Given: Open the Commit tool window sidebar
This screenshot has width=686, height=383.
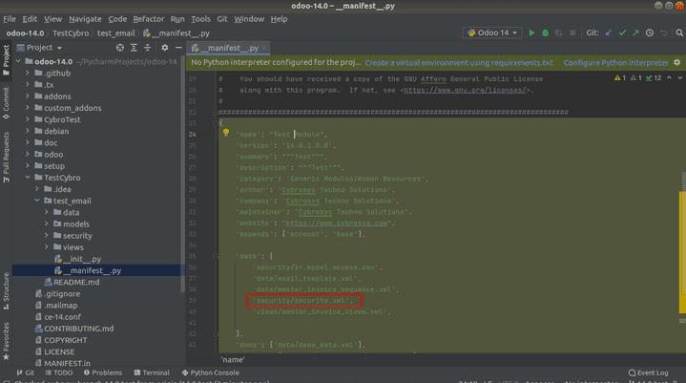Looking at the screenshot, I should click(6, 103).
